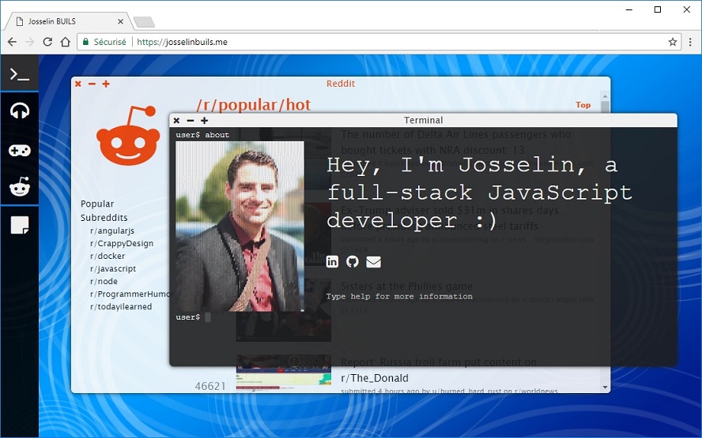Open the sticky notes app
This screenshot has height=438, width=702.
coord(20,225)
